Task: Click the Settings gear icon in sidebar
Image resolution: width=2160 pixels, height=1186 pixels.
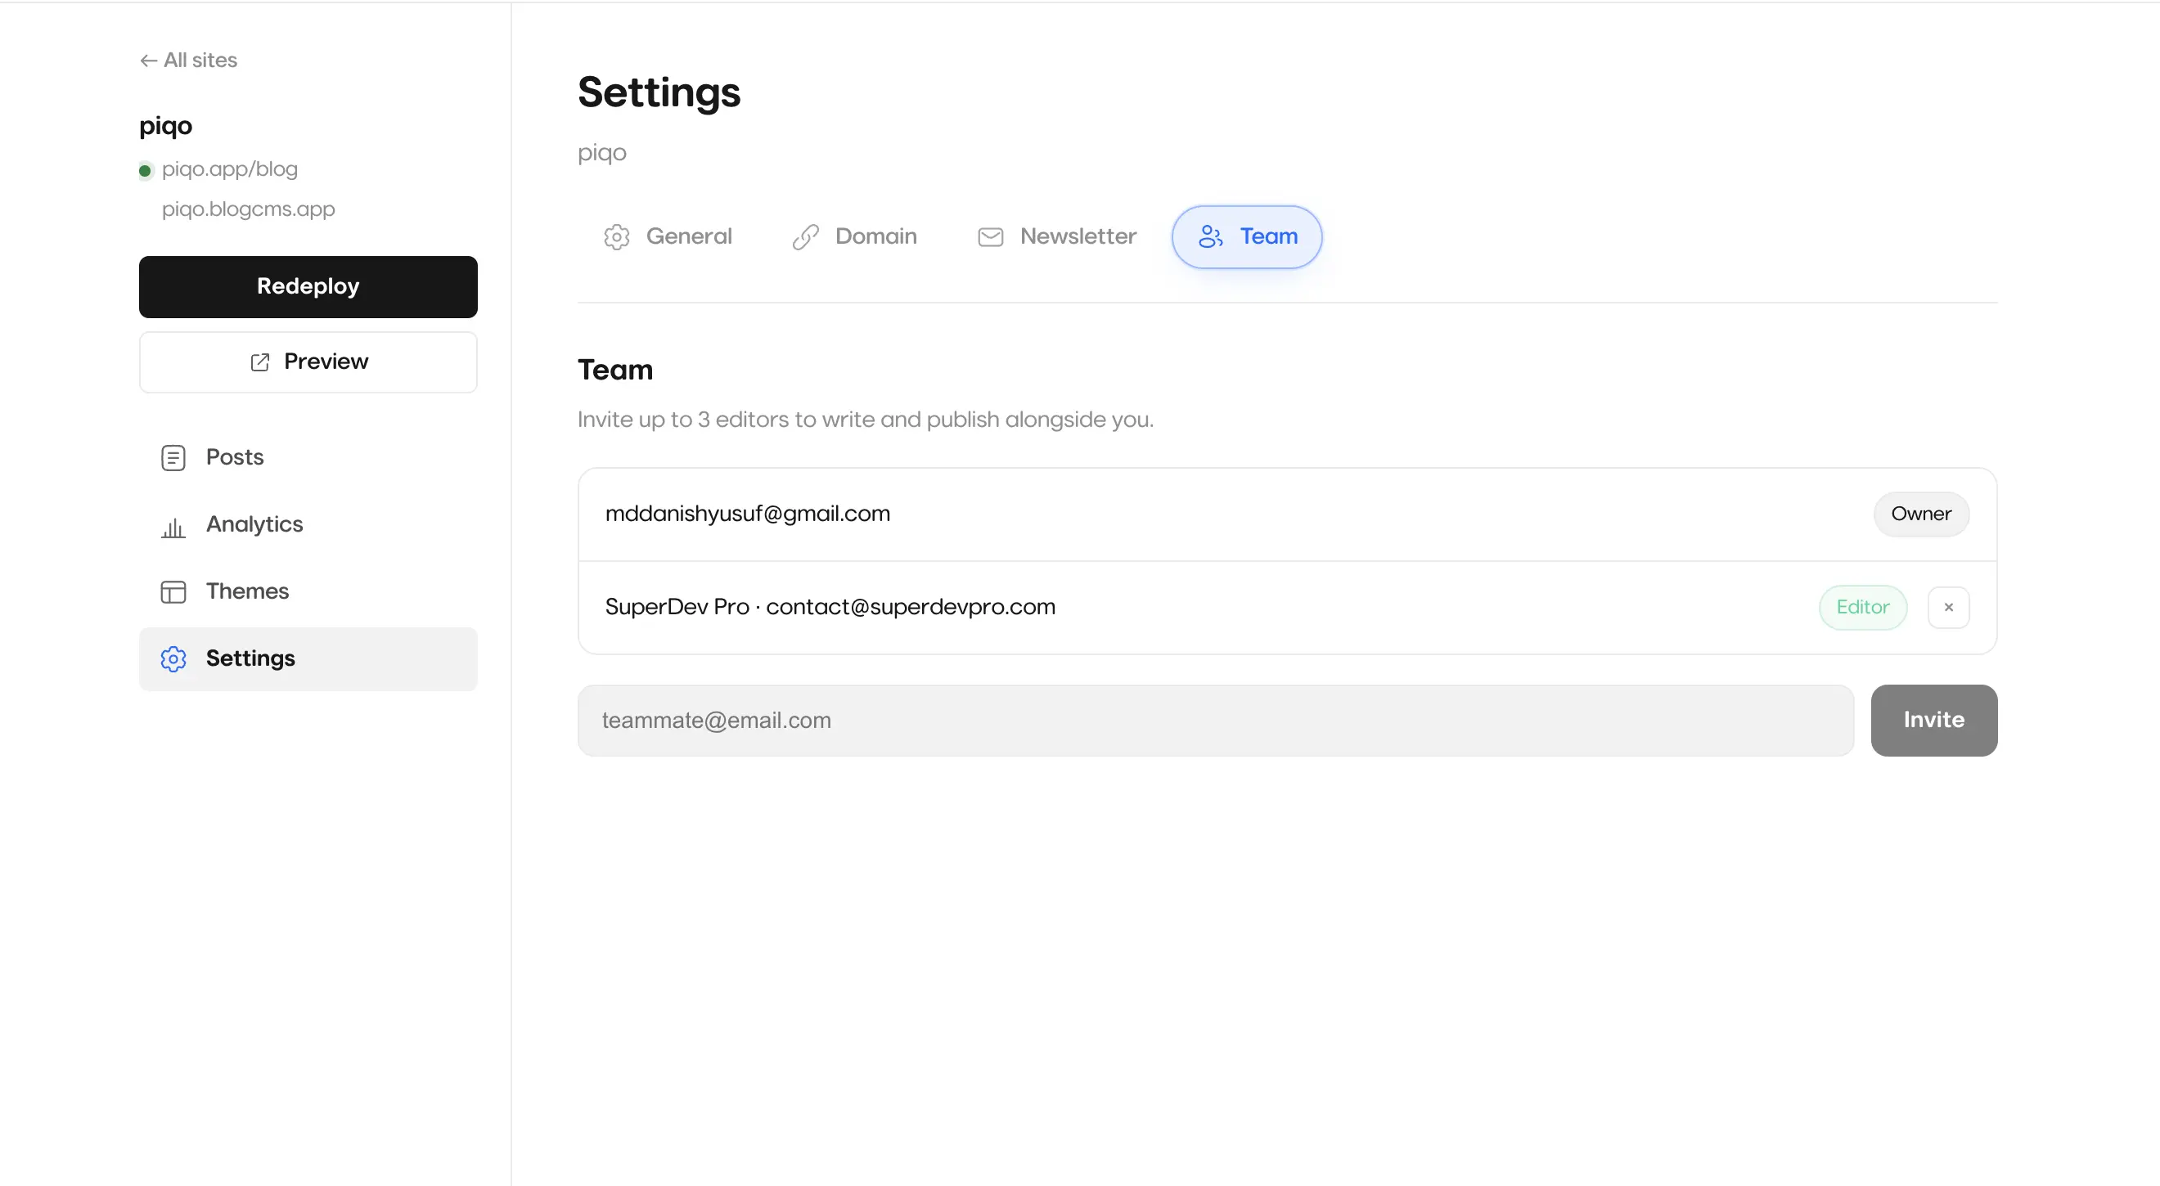Action: pos(173,658)
